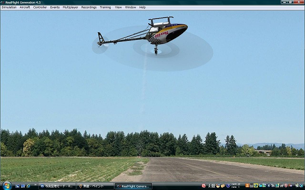Click the Show Desktop quick launch icon

click(x=16, y=186)
